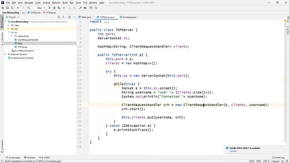Start debugging with the bug icon
The image size is (290, 163).
(x=54, y=8)
